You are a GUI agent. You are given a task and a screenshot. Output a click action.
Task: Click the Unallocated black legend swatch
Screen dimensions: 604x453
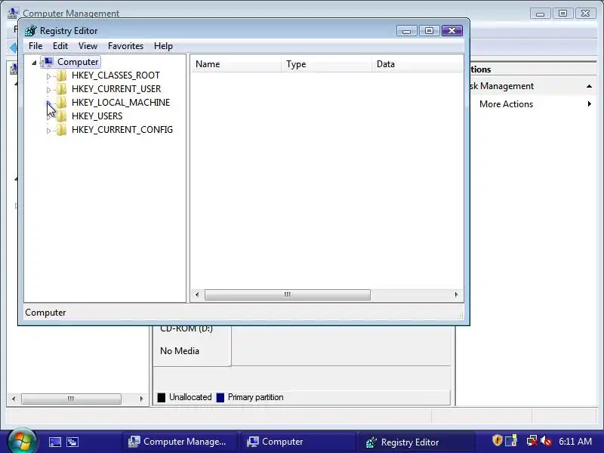coord(162,398)
